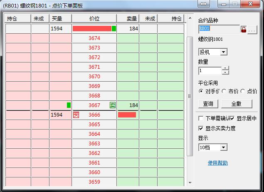
Task: Click the 价位 column header
Action: pyautogui.click(x=94, y=19)
